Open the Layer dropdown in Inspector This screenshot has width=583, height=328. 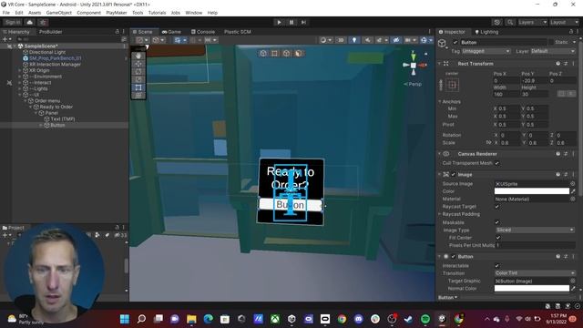click(553, 51)
